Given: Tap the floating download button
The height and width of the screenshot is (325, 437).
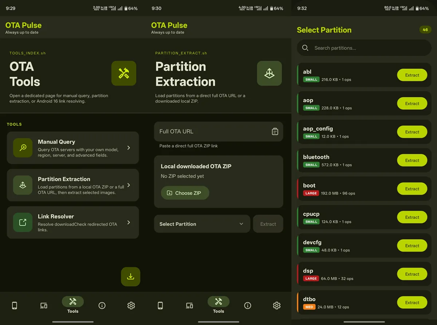Looking at the screenshot, I should pos(130,277).
